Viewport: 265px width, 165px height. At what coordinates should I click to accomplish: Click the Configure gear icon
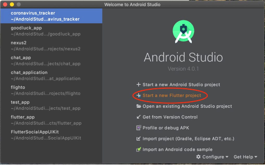[x=198, y=157]
